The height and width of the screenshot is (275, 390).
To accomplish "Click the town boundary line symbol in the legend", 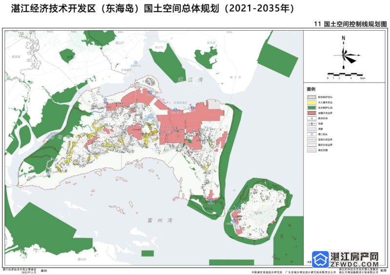I will 312,145.
